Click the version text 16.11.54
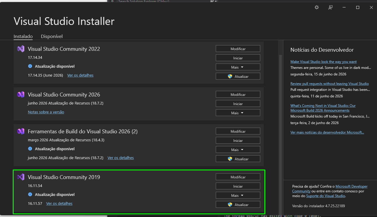Screen dimensions: 377x217 coord(35,186)
